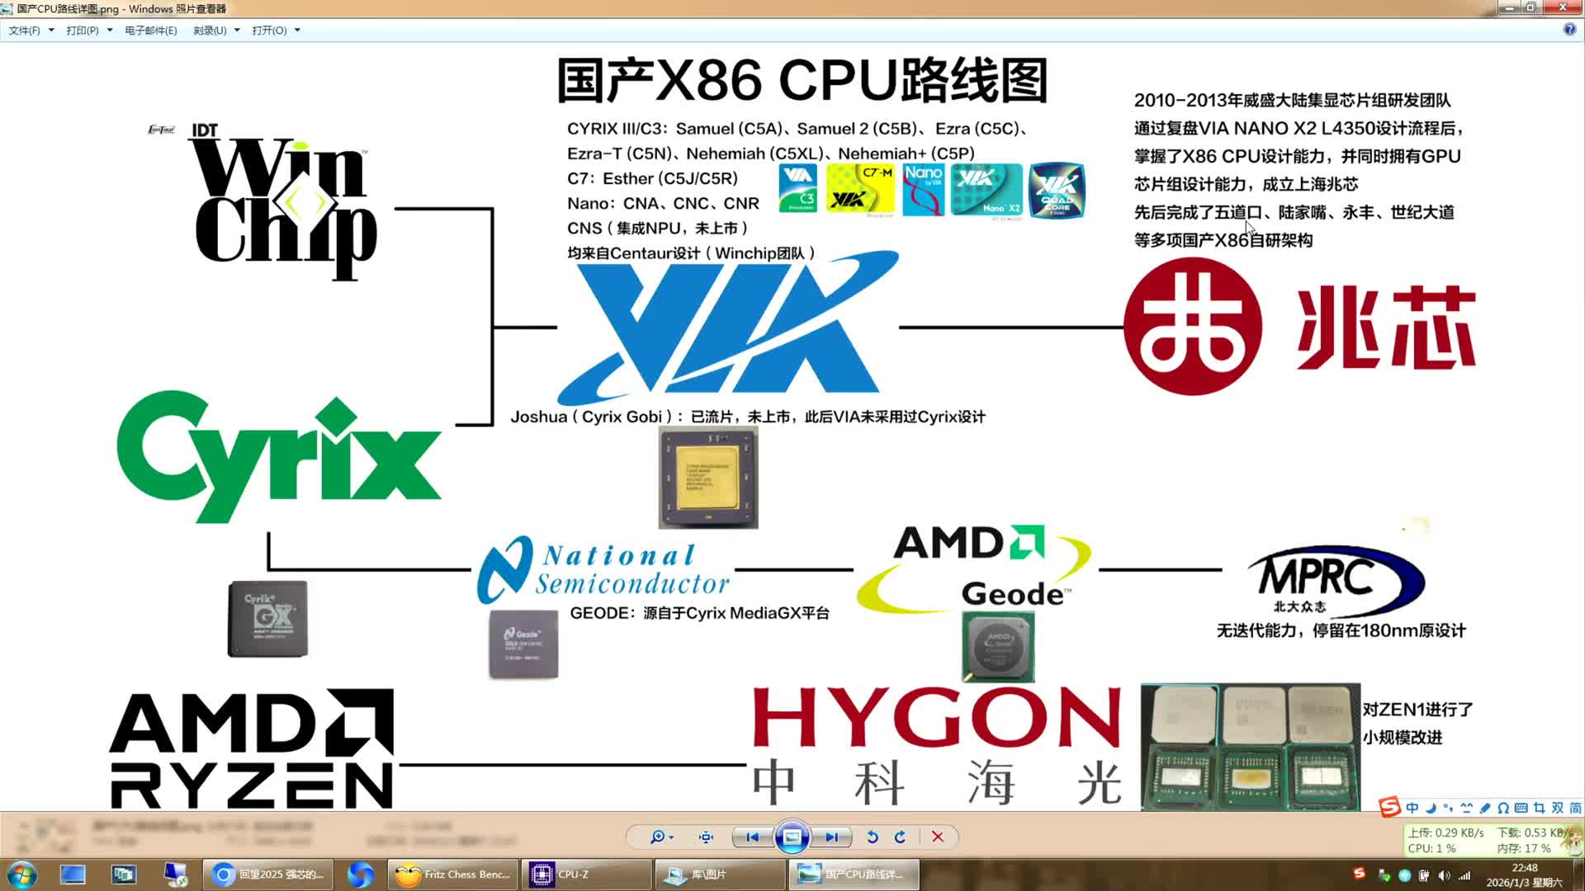
Task: Open the 打开(O) dropdown arrow
Action: (x=296, y=30)
